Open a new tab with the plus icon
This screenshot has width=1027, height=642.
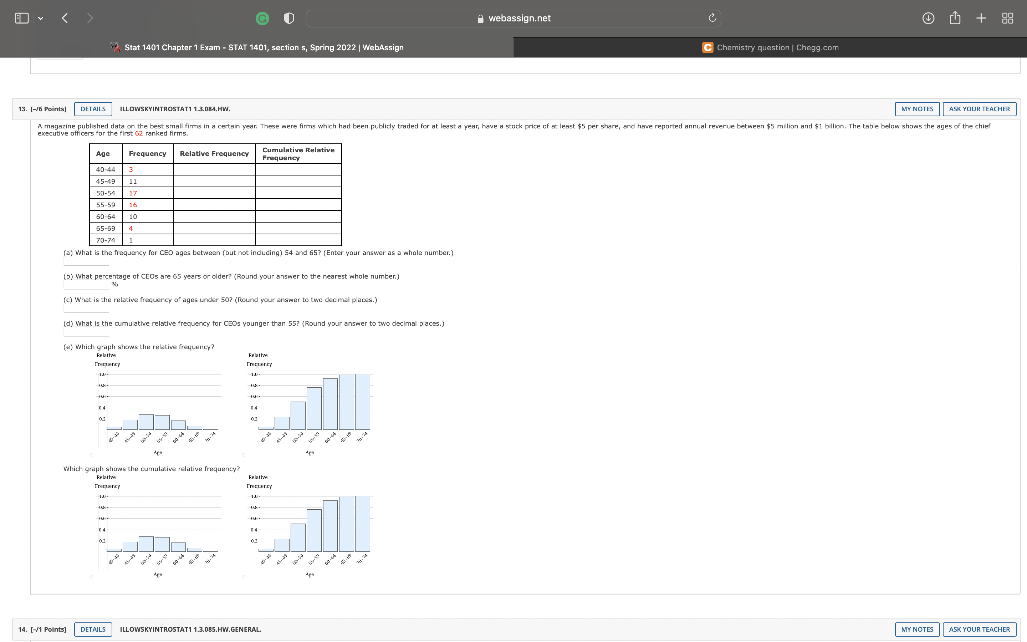click(981, 18)
